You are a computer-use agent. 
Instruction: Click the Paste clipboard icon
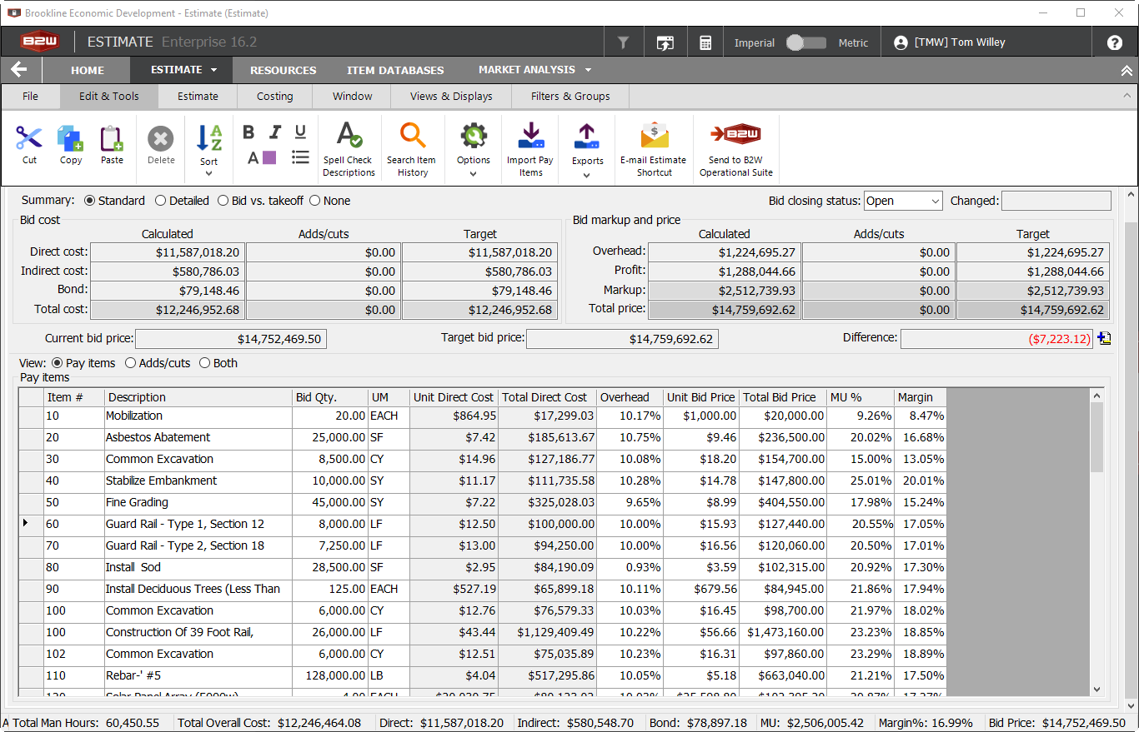[x=112, y=137]
